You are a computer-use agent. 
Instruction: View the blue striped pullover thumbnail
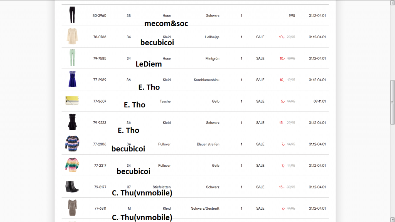(x=72, y=144)
